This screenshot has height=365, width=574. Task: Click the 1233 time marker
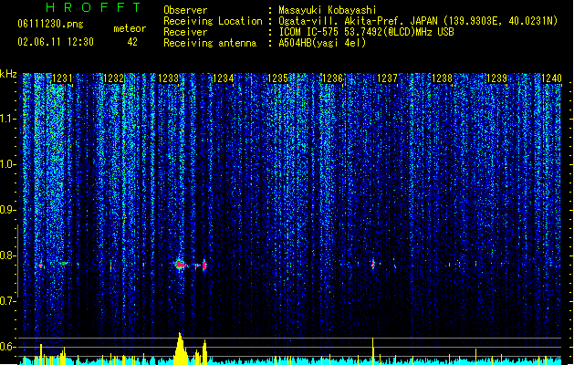(x=169, y=78)
